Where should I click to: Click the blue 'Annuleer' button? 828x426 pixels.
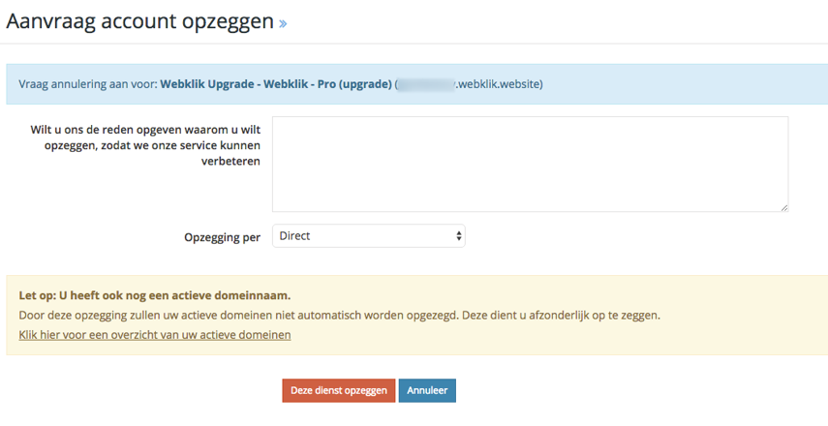tap(427, 390)
